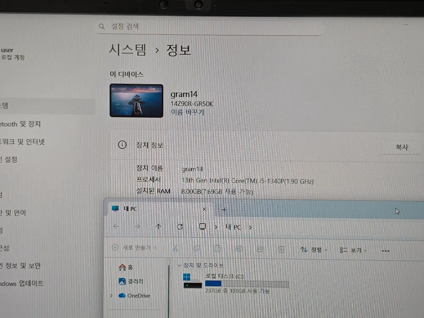Screen dimensions: 424x318
Task: Go up one folder level in Explorer
Action: pyautogui.click(x=159, y=226)
